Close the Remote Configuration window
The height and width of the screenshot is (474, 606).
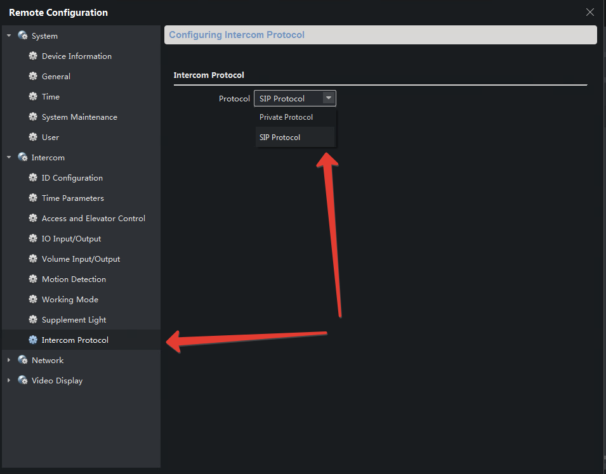point(590,12)
